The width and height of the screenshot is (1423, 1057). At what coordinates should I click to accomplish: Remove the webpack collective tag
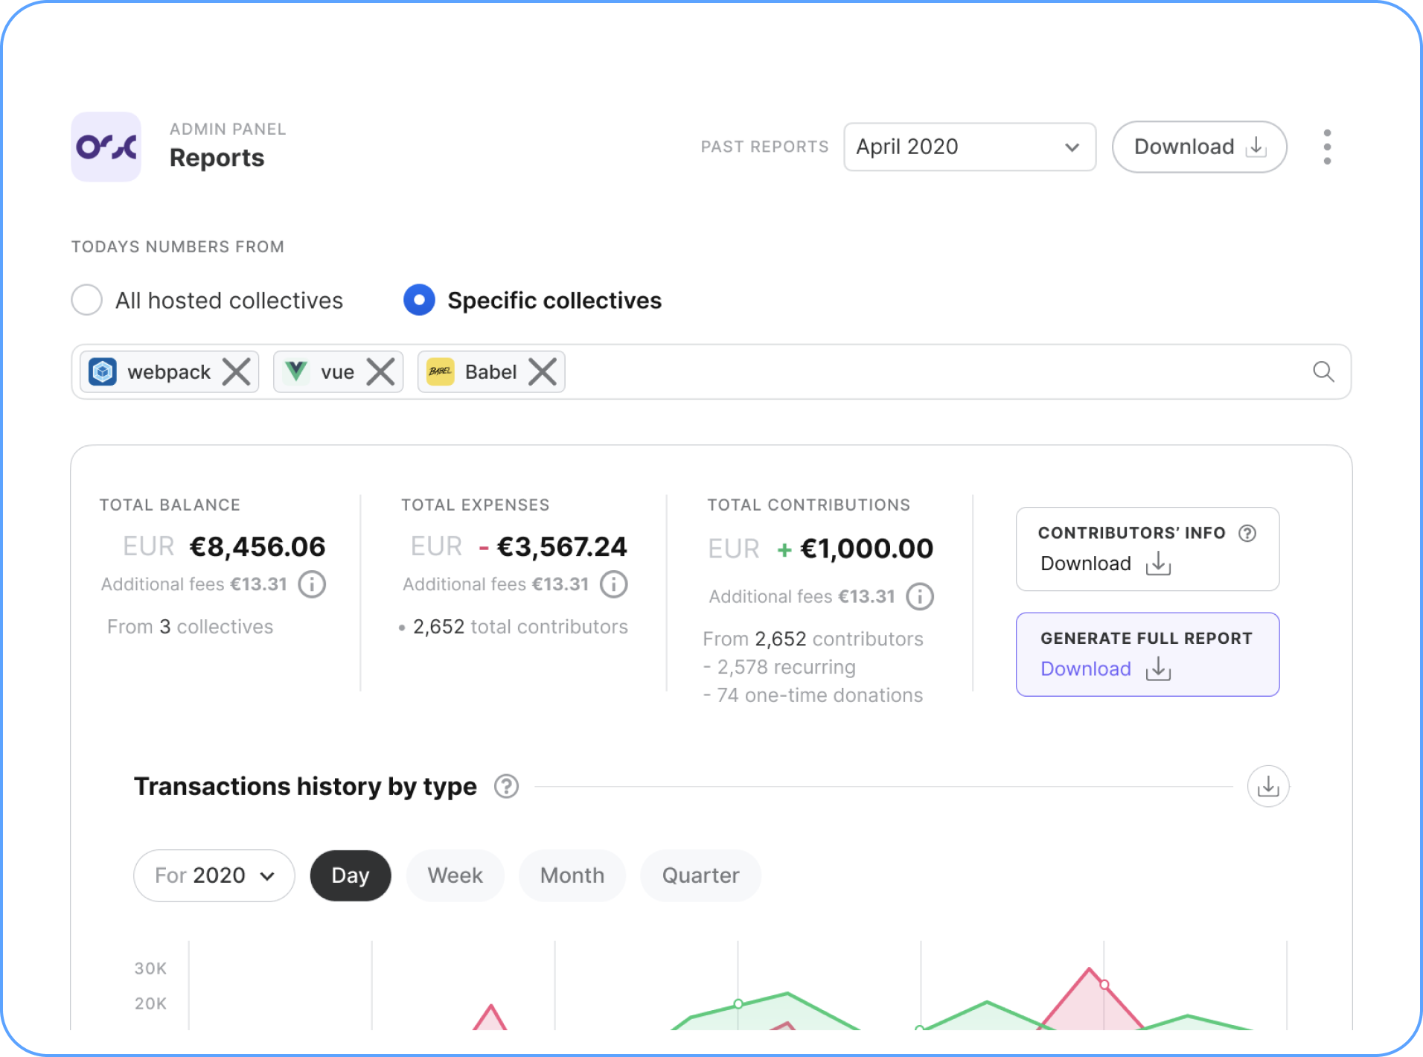pos(237,371)
